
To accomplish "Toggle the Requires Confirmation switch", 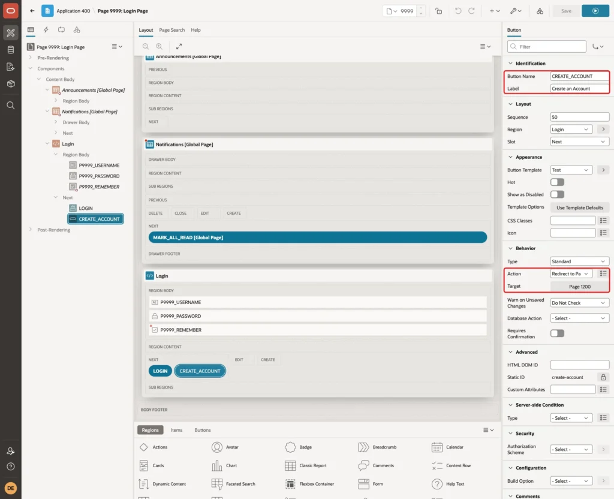I will point(557,333).
